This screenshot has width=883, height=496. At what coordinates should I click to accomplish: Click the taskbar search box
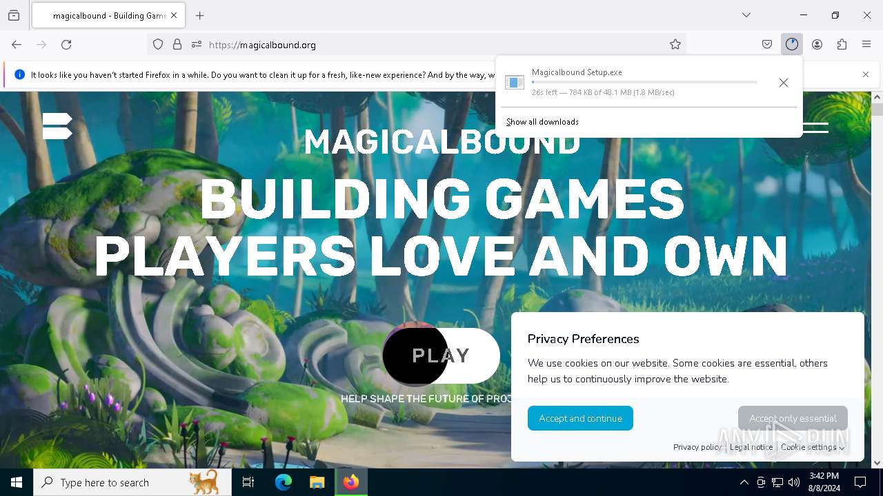pos(132,482)
